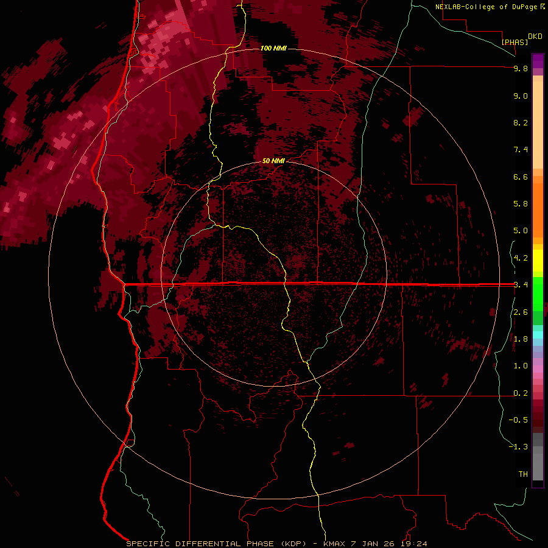Pick the purple top segment of the color bar
The image size is (548, 548).
pos(538,61)
